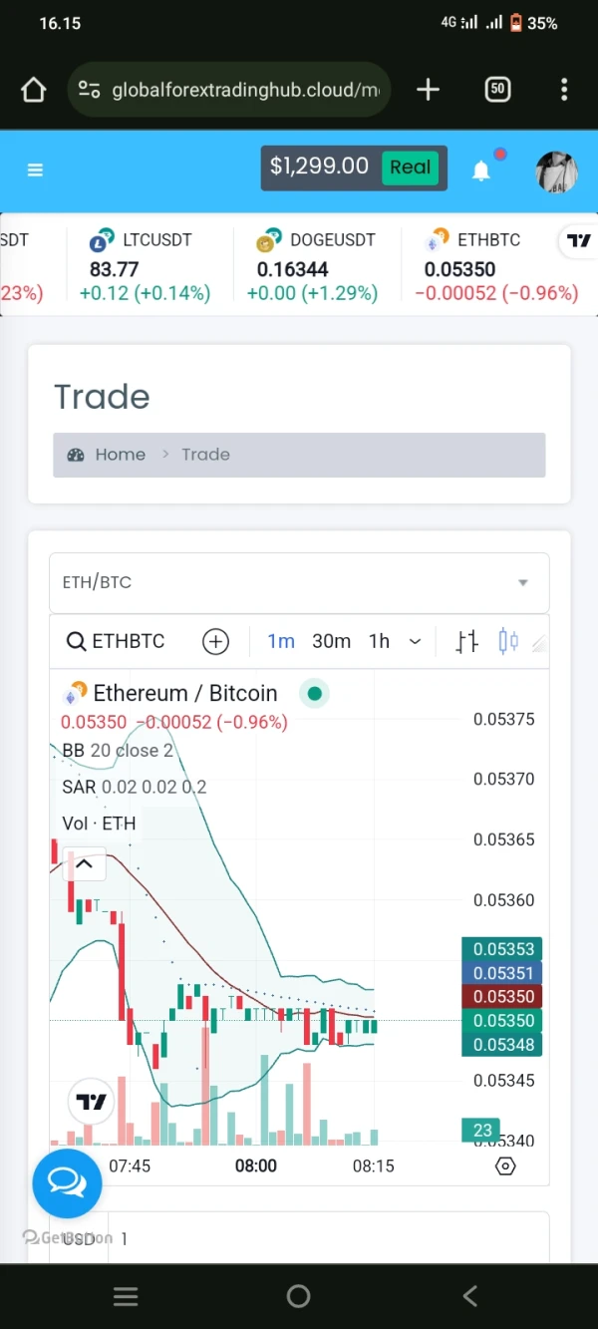Screen dimensions: 598x1329
Task: Toggle the Real account mode badge
Action: coord(410,166)
